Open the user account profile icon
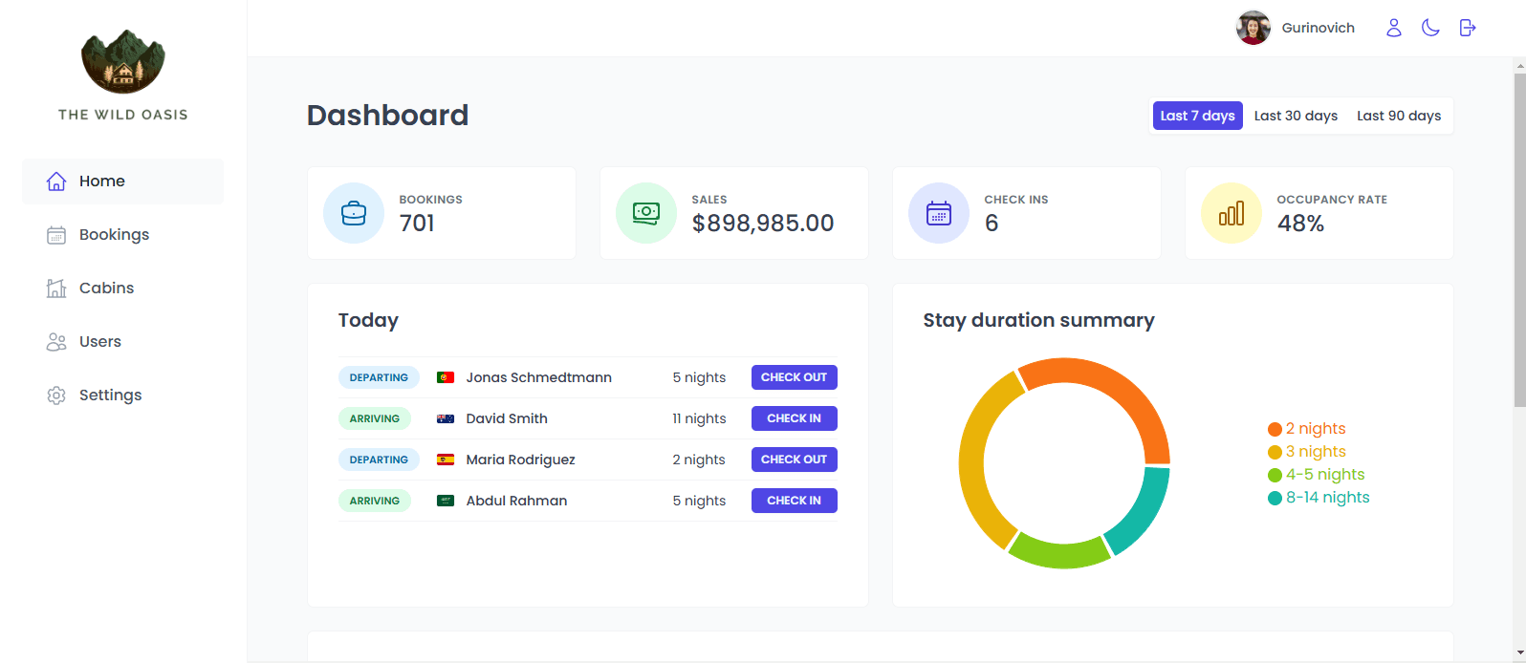The height and width of the screenshot is (663, 1526). point(1394,28)
